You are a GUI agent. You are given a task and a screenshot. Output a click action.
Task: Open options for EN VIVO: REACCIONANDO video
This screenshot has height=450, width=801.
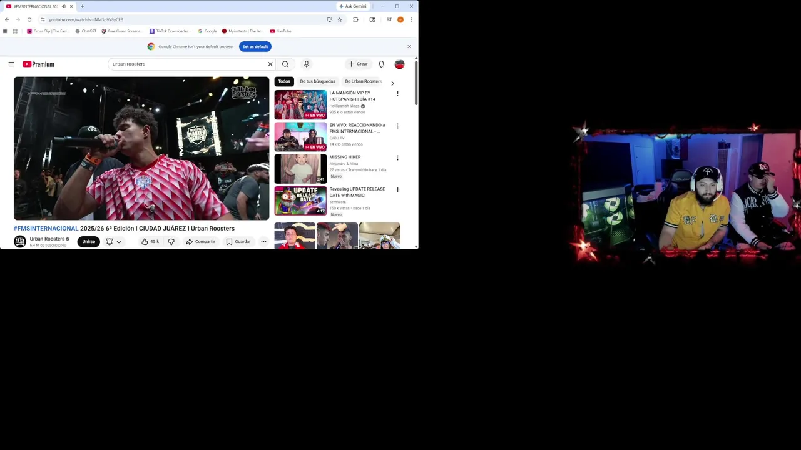click(x=397, y=126)
